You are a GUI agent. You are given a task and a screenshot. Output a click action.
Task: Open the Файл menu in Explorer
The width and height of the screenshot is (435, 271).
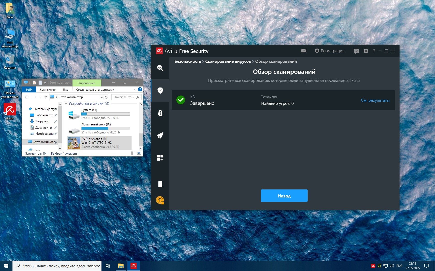[x=29, y=90]
